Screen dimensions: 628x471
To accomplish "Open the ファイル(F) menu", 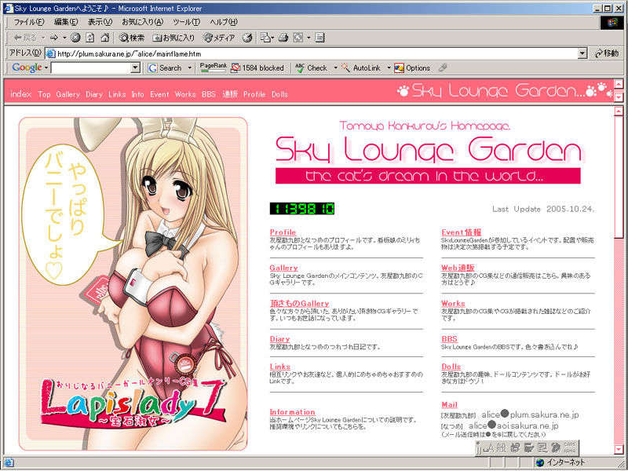I will (29, 22).
